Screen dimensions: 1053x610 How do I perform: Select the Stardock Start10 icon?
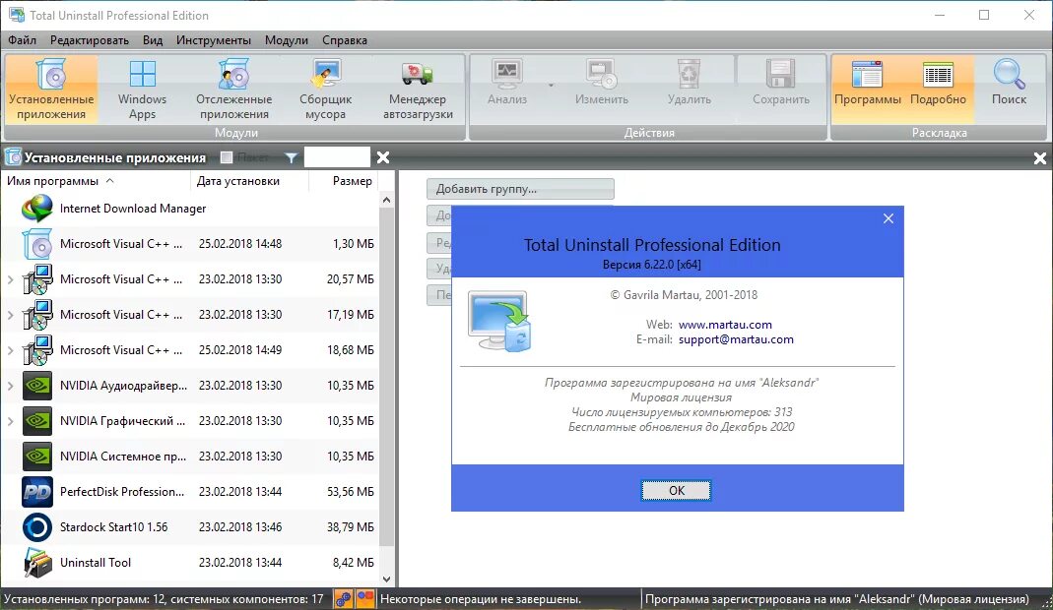tap(36, 527)
